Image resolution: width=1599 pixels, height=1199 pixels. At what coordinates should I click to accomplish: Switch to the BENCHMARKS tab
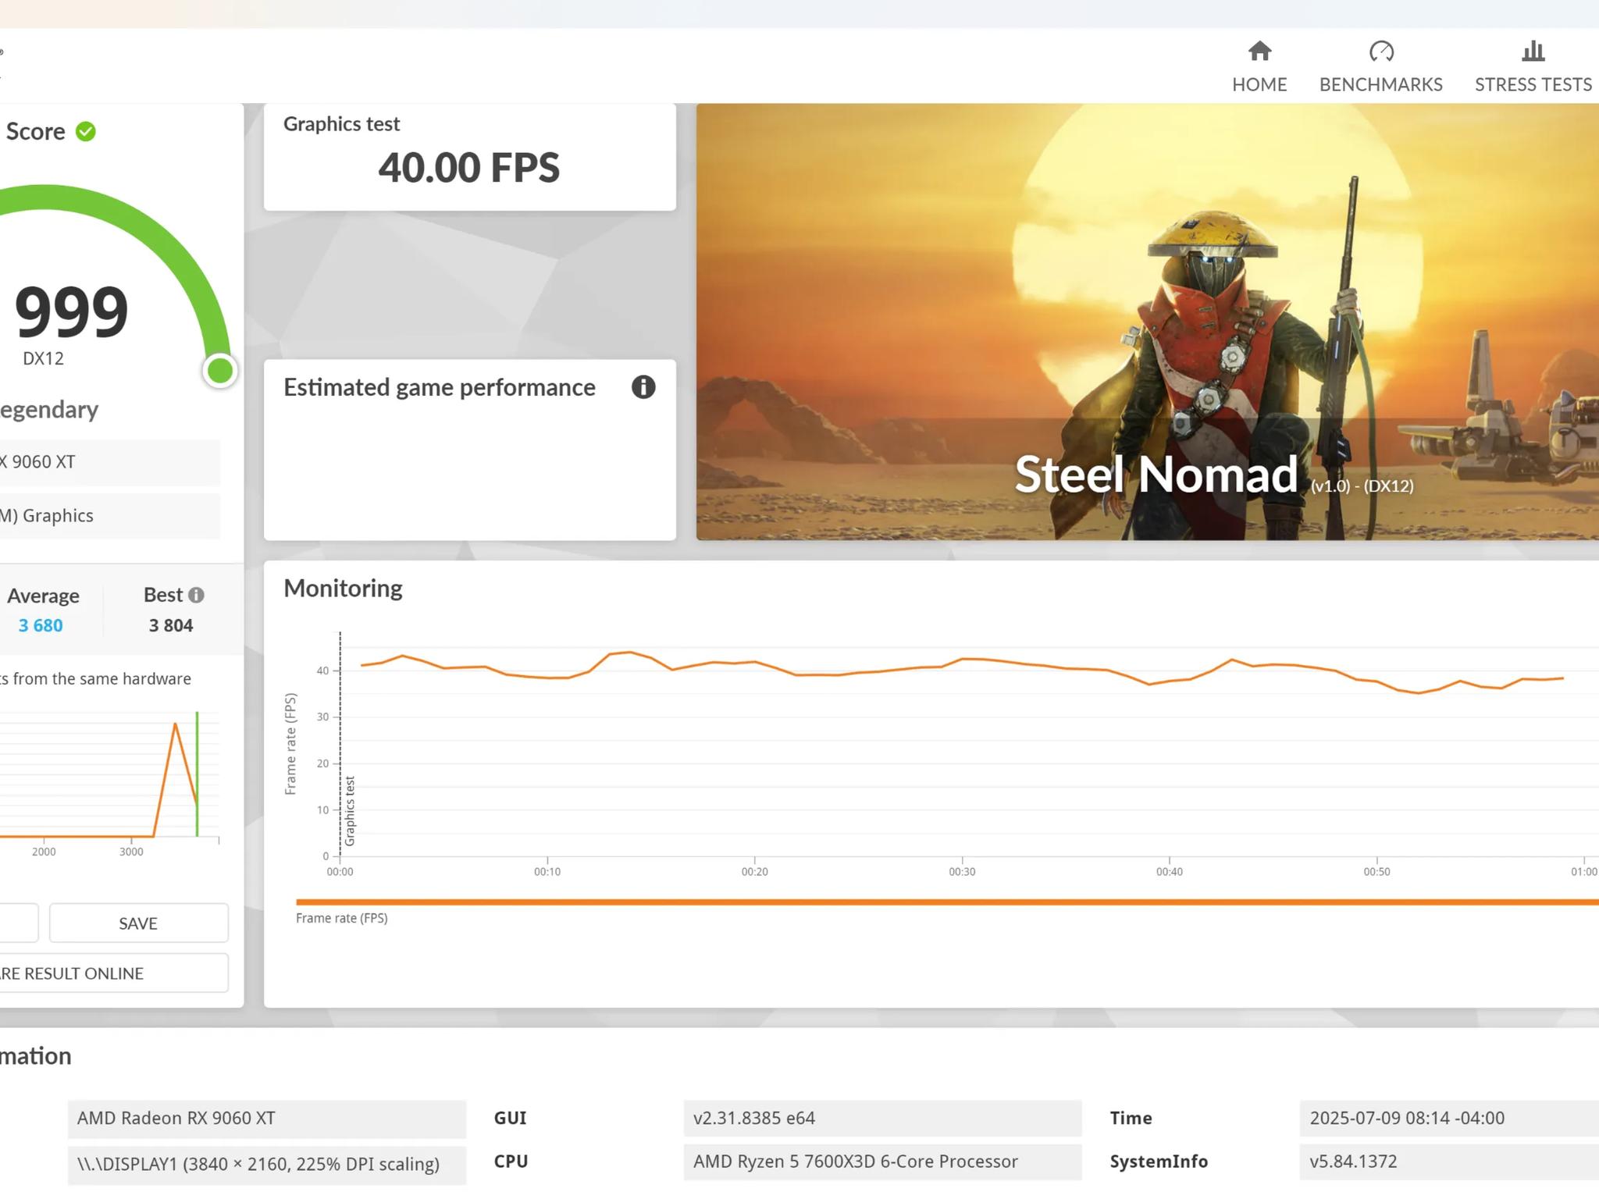pos(1380,84)
